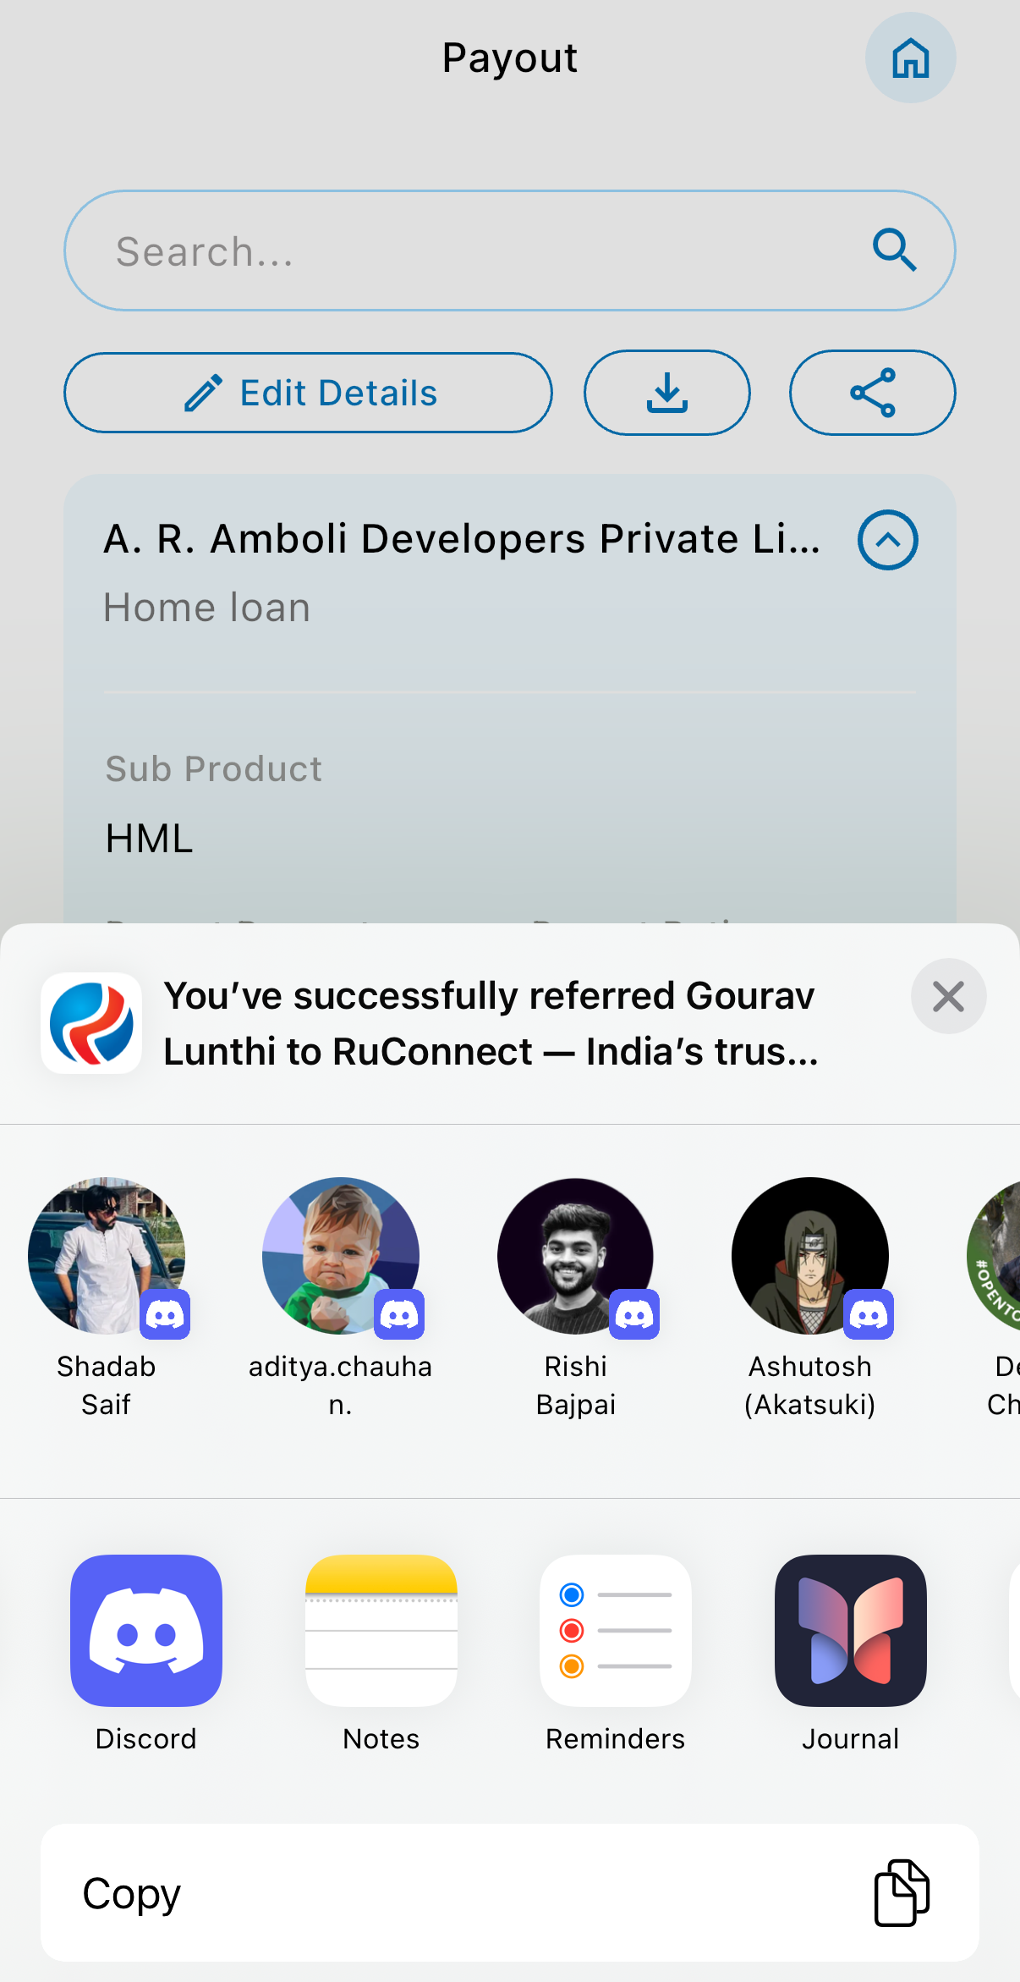
Task: Tap the share icon button
Action: click(x=872, y=393)
